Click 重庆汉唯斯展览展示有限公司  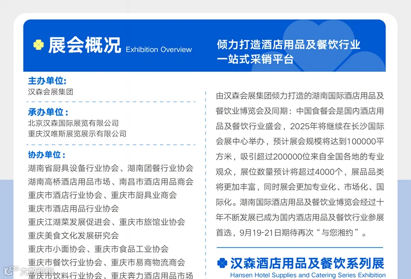point(77,134)
